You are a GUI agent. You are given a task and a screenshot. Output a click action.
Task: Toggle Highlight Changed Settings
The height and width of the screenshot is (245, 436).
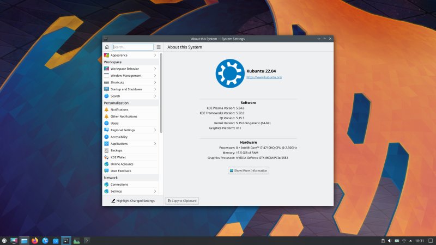click(132, 201)
